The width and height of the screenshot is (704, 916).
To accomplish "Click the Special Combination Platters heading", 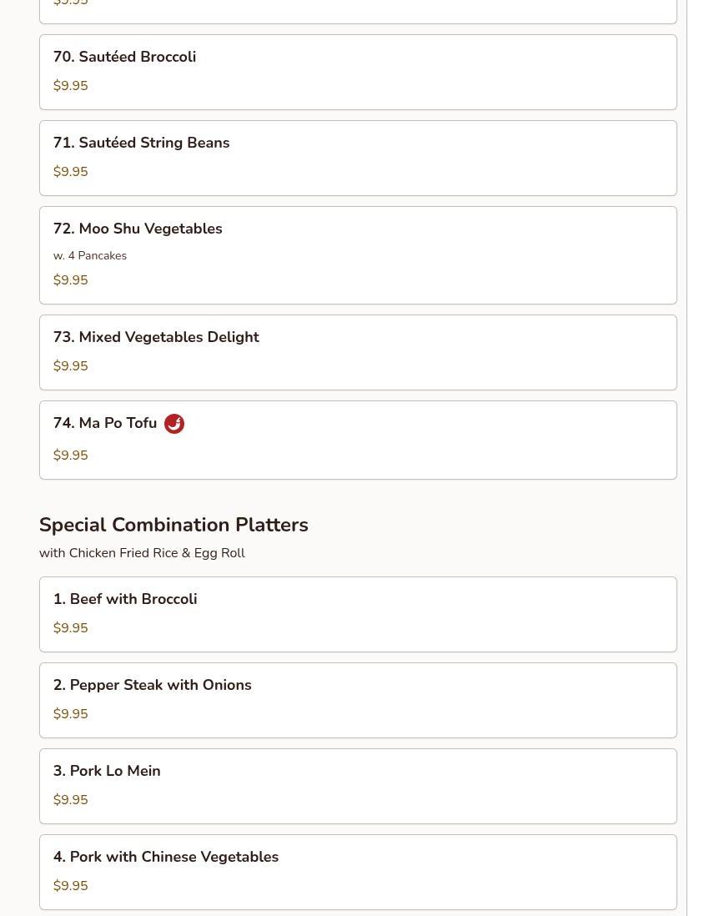I will [x=173, y=525].
